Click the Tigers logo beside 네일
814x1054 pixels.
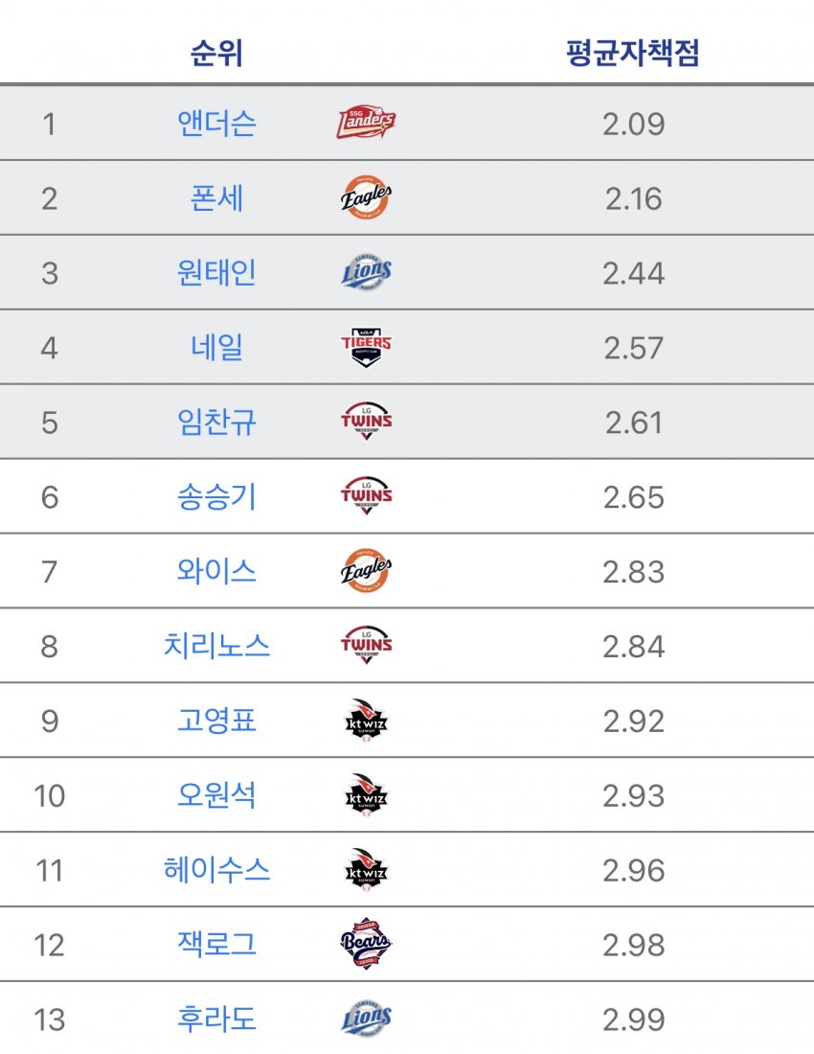(366, 348)
